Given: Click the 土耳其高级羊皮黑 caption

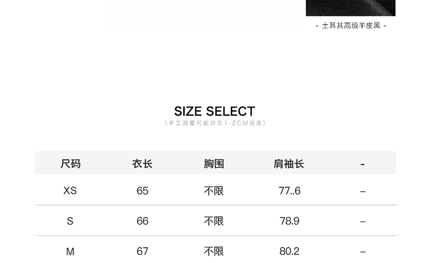Looking at the screenshot, I should 351,26.
